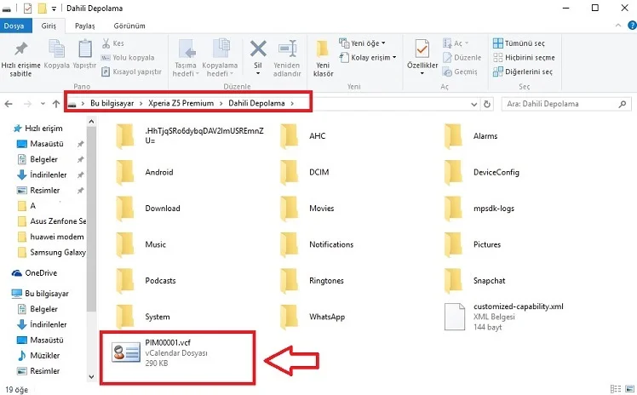The image size is (637, 395).
Task: Expand the Yeni öğe dropdown
Action: pos(362,43)
